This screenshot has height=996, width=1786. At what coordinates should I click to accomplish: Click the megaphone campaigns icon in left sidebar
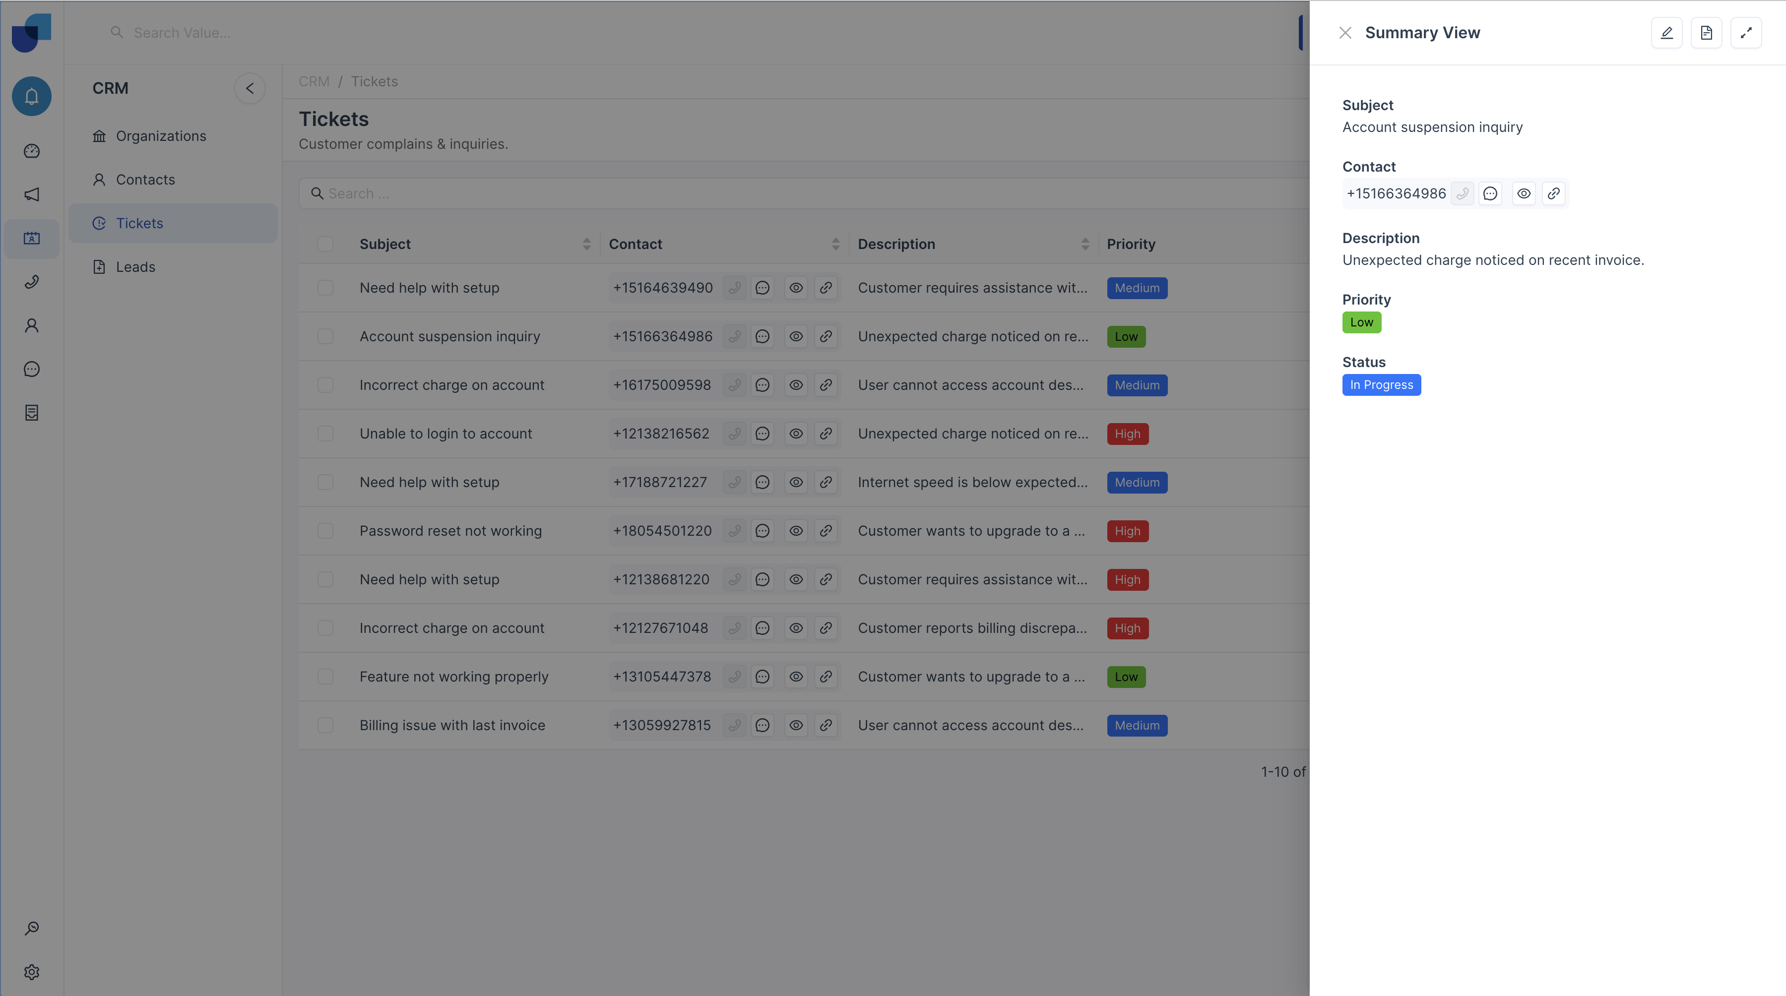click(x=32, y=195)
